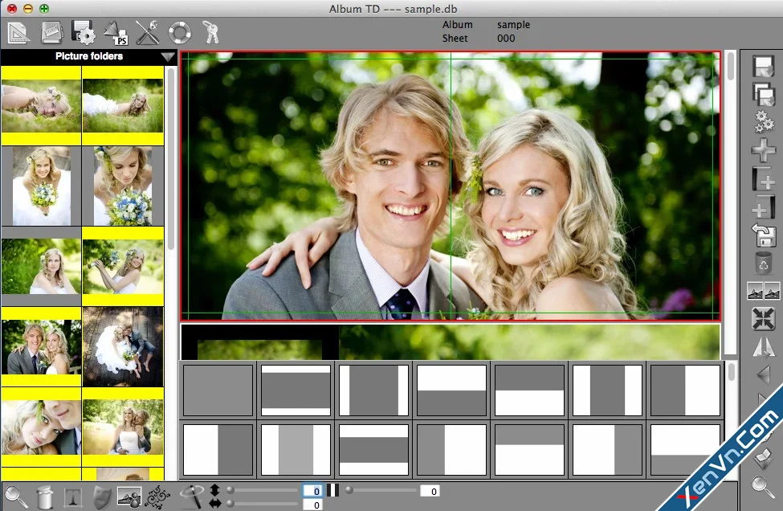Open the screwdriver and wrench tools icon
Screen dimensions: 783x511
point(147,33)
